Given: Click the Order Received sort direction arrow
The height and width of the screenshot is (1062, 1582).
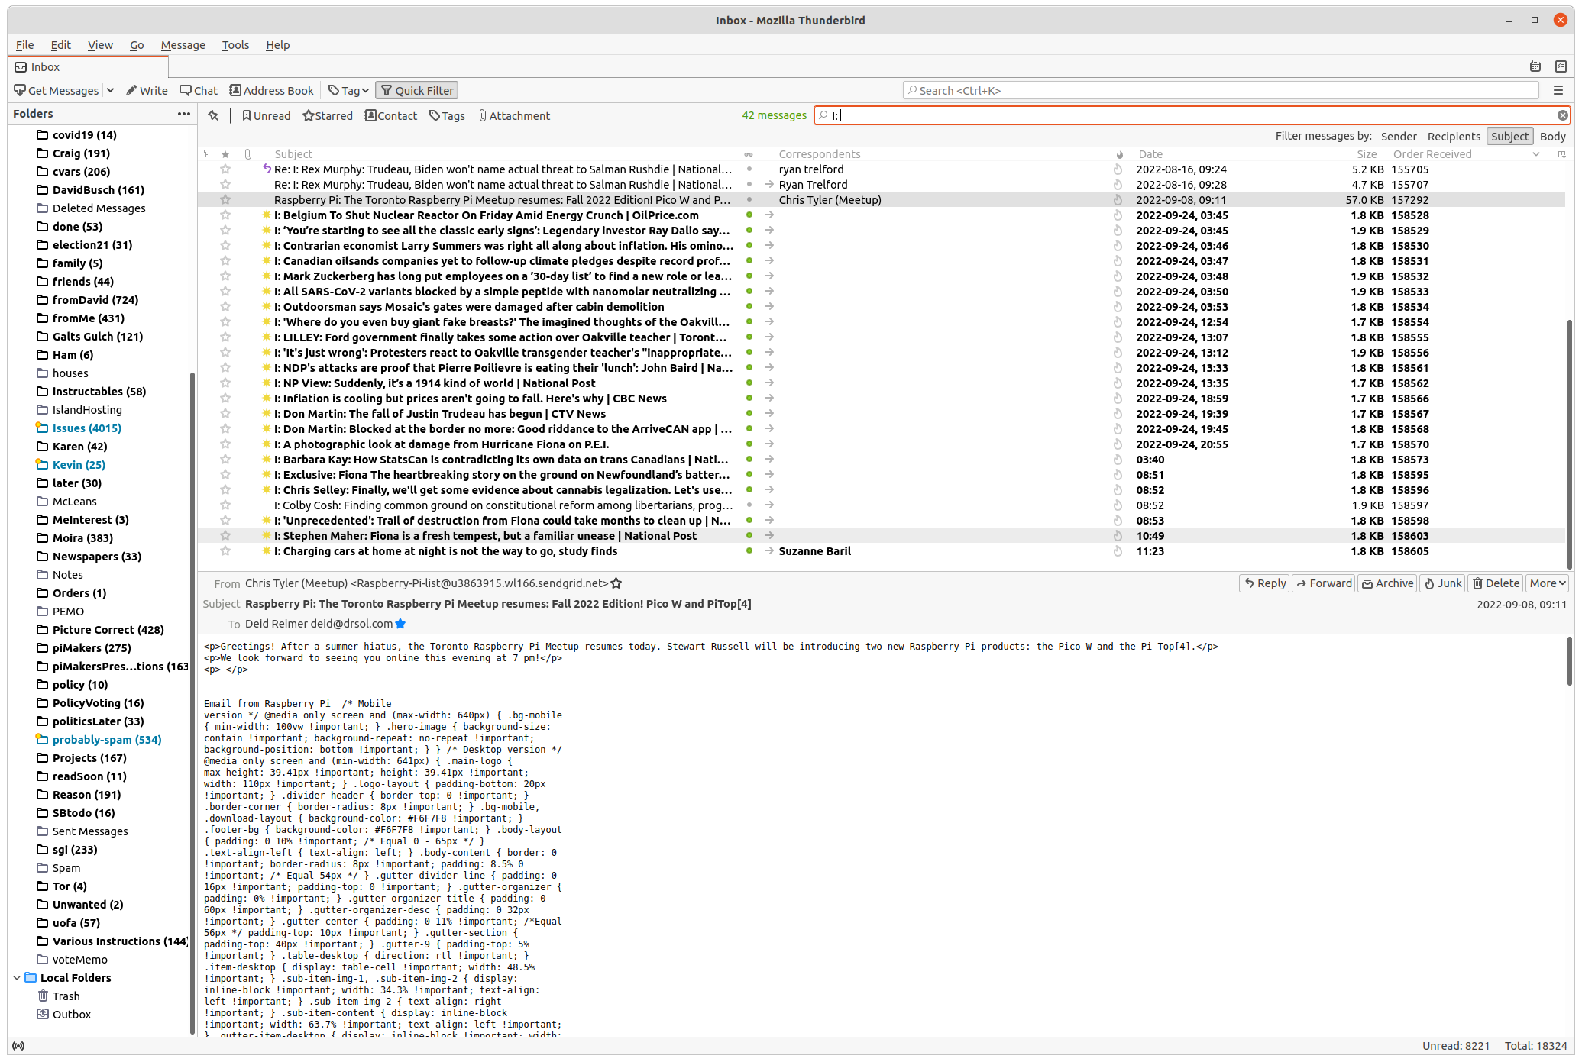Looking at the screenshot, I should (x=1536, y=154).
